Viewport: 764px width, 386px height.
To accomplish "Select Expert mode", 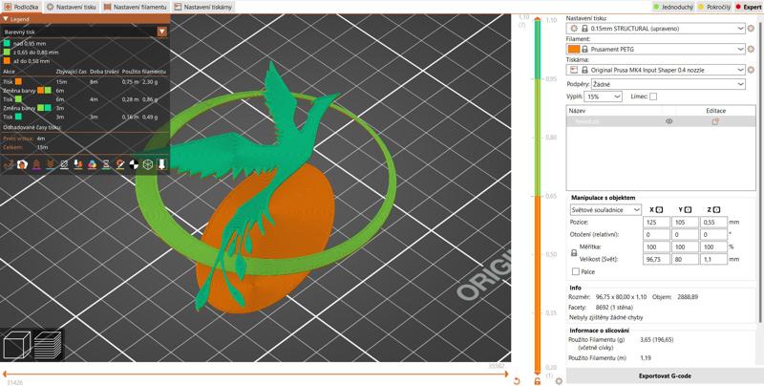I will pos(749,8).
